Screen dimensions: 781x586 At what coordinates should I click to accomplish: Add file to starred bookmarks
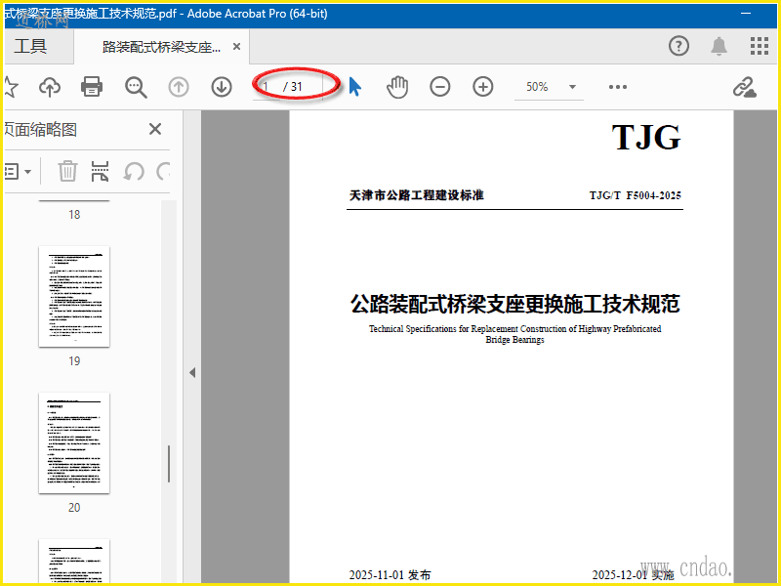11,87
